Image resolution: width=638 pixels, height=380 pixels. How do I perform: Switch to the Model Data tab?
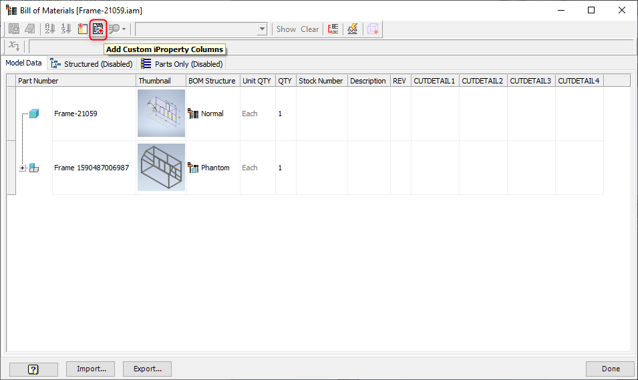click(x=23, y=63)
